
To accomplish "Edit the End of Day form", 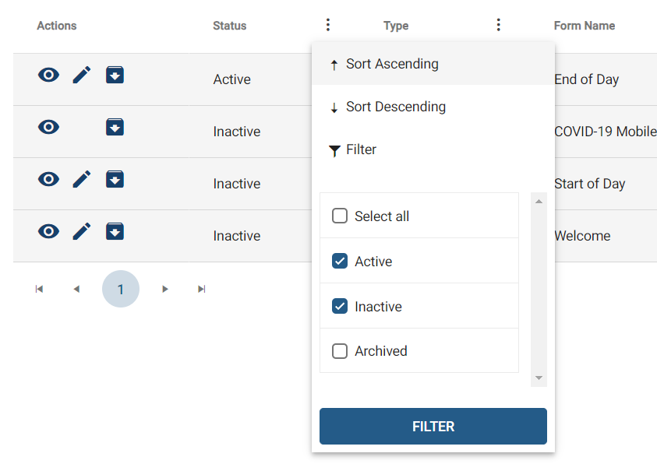I will pos(82,75).
